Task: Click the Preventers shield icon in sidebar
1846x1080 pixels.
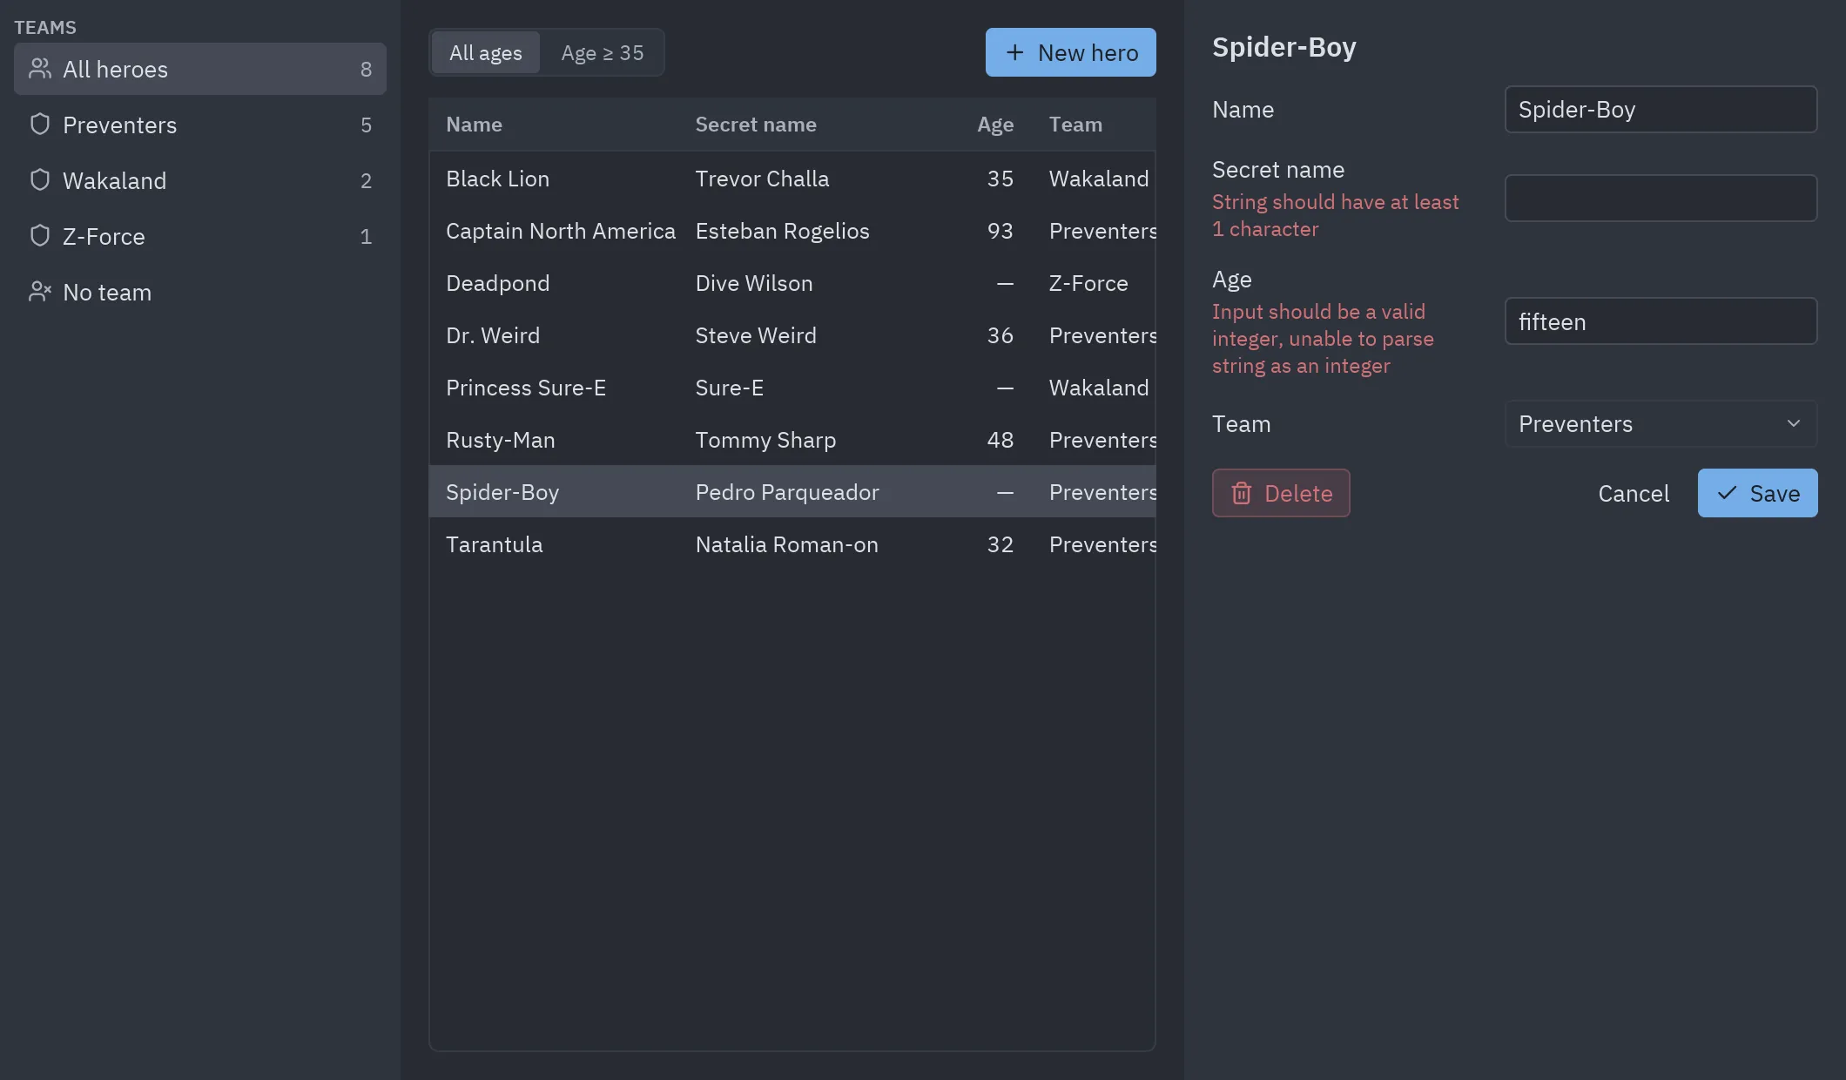Action: (x=40, y=125)
